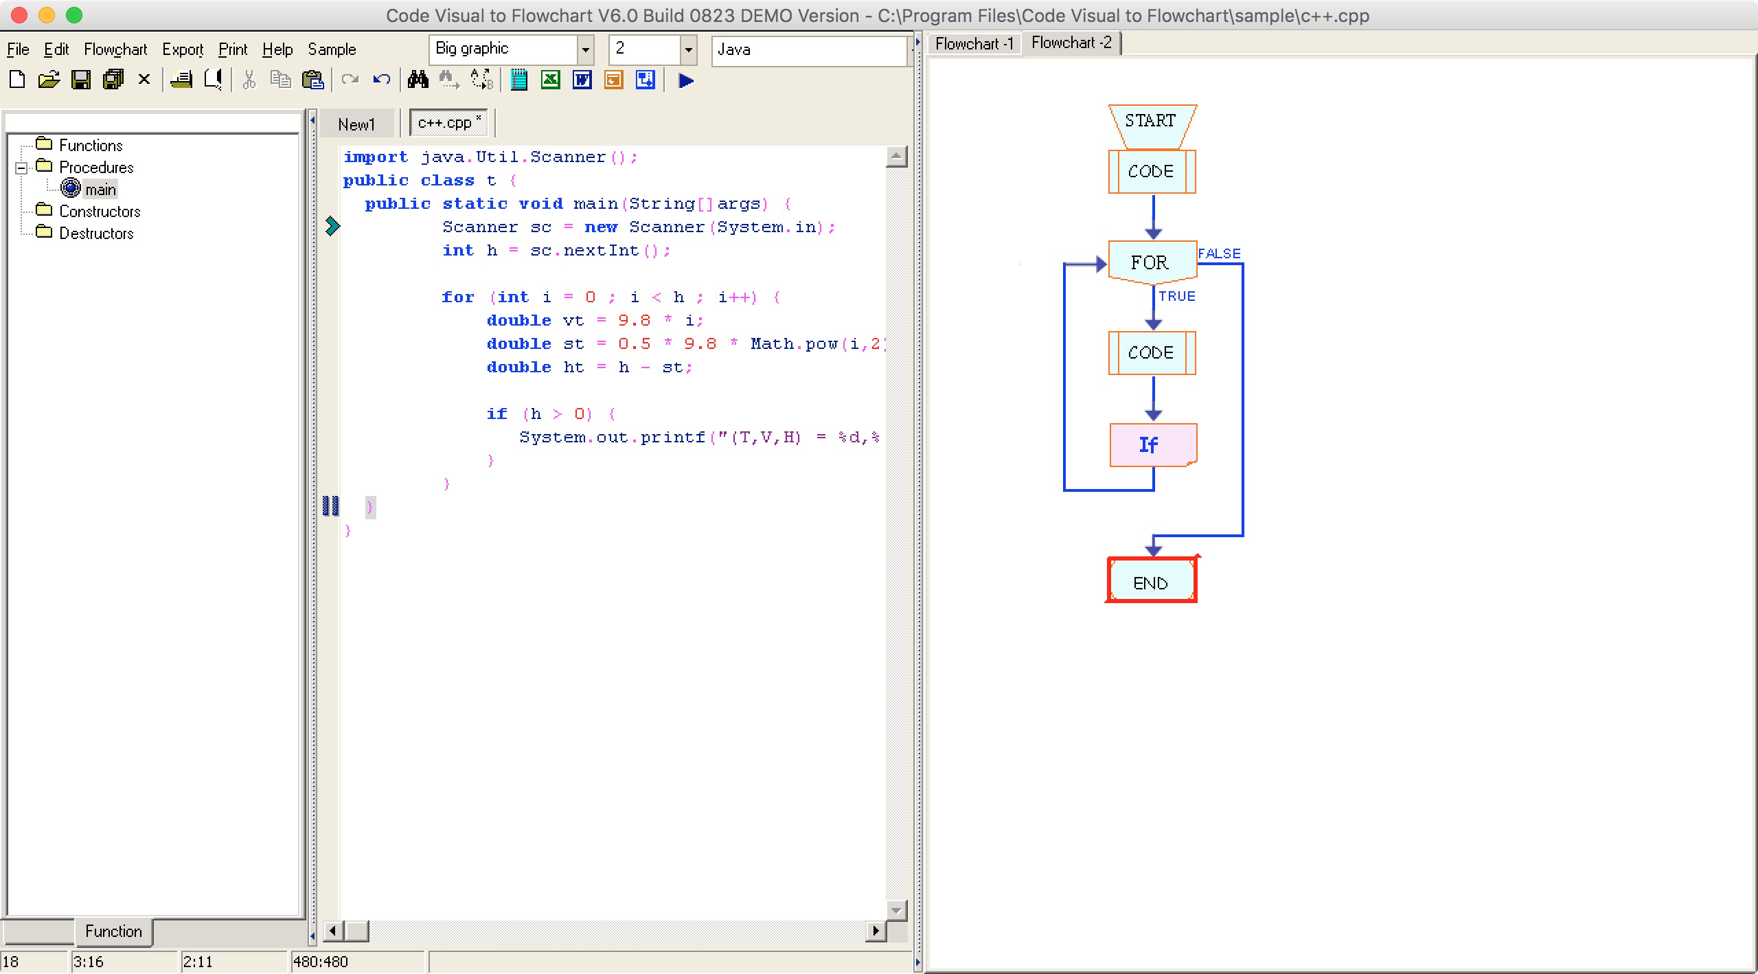The image size is (1758, 974).
Task: Open the Edit menu
Action: coord(56,49)
